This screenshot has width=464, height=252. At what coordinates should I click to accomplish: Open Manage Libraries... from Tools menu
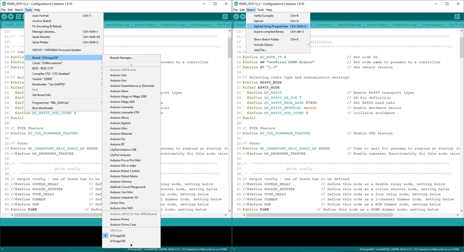[x=64, y=32]
